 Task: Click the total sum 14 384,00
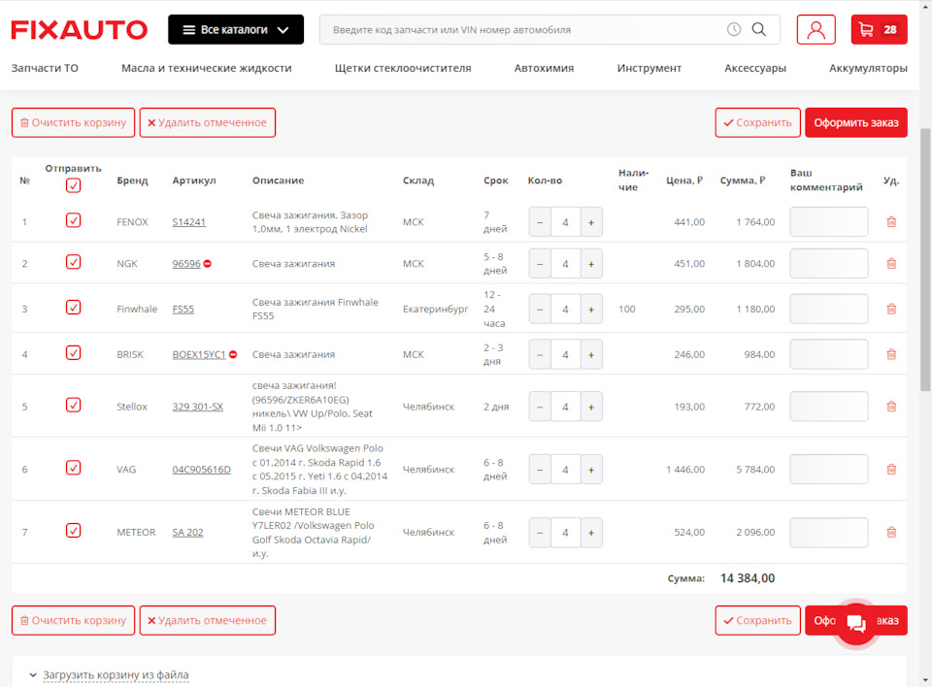click(748, 578)
